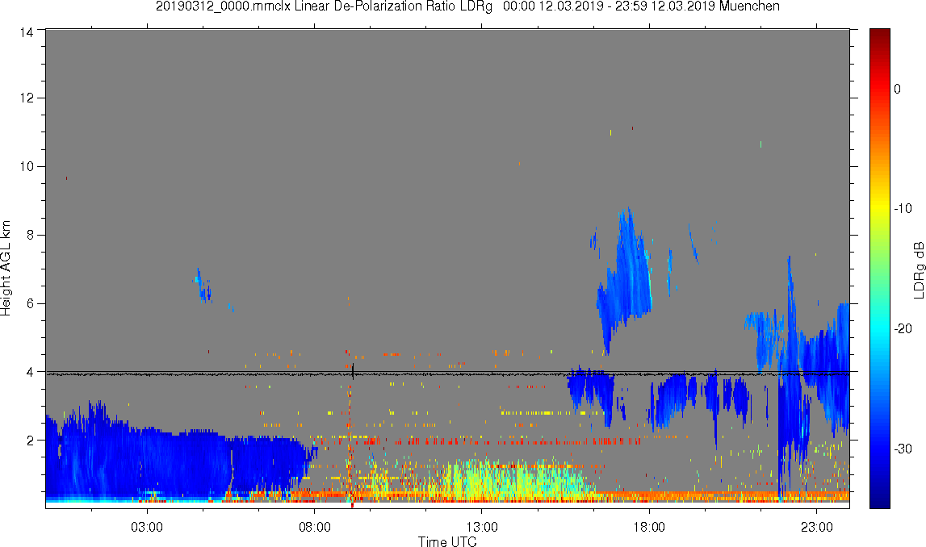Click the plot title text at top
This screenshot has width=926, height=547.
coord(467,6)
